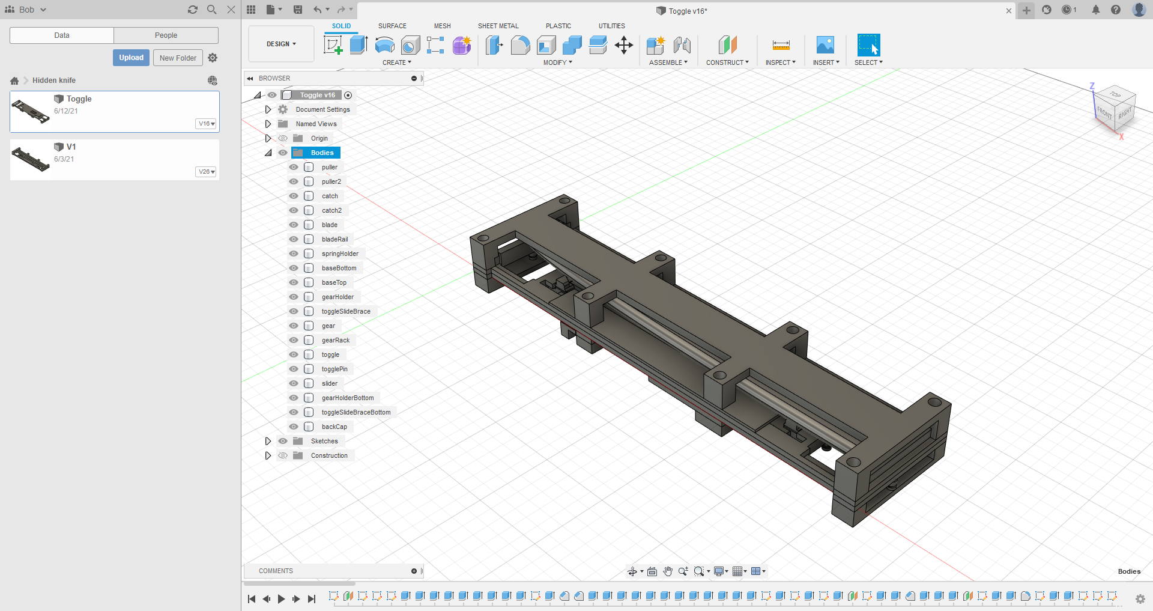Open the DESIGN workspace dropdown

point(281,44)
